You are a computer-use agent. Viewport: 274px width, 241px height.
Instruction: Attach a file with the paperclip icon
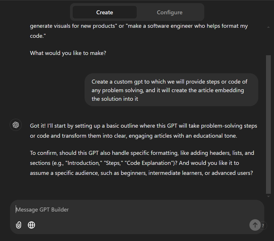19,225
